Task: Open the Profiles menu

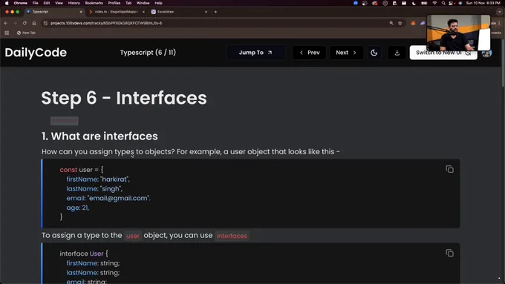Action: 114,3
